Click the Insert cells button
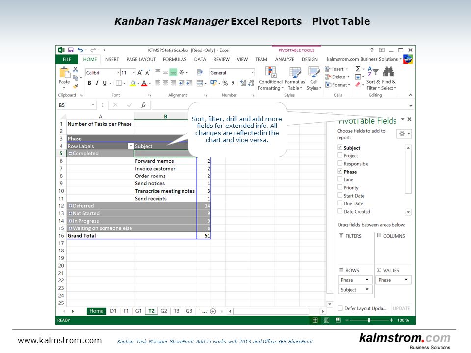 (337, 69)
